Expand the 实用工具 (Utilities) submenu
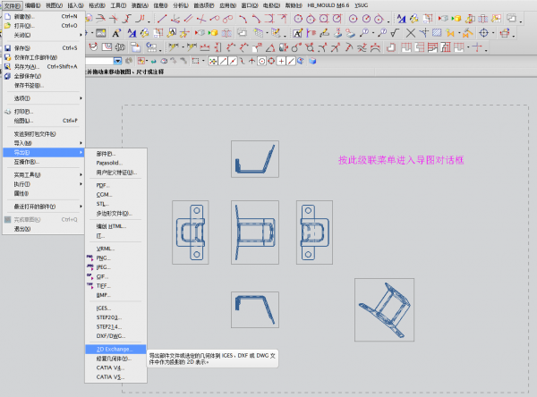The image size is (537, 397). pyautogui.click(x=44, y=175)
